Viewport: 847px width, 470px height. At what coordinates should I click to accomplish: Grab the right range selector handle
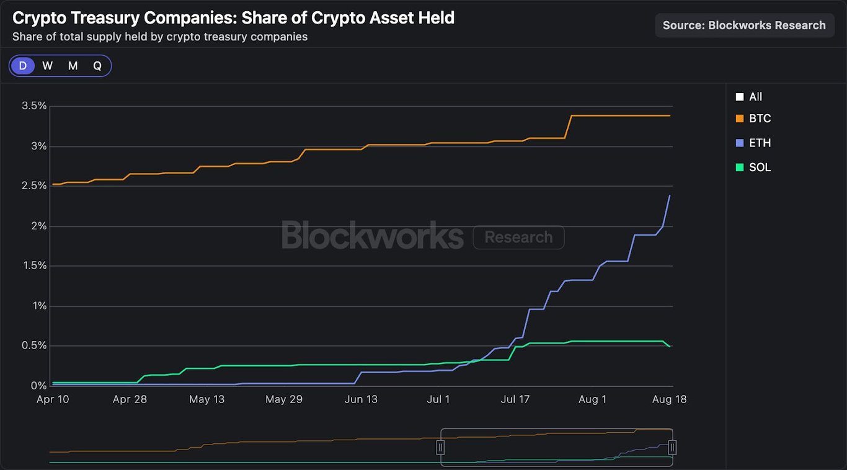coord(672,447)
